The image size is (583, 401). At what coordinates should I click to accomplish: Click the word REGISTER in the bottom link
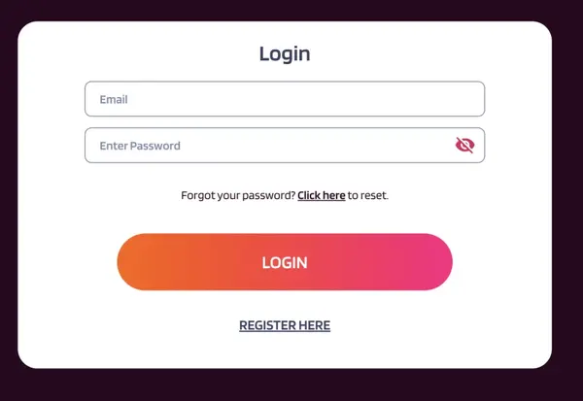click(x=267, y=325)
